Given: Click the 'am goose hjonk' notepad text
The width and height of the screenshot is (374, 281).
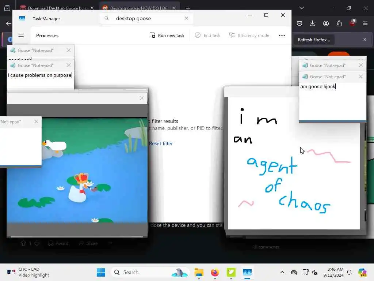Looking at the screenshot, I should point(318,86).
